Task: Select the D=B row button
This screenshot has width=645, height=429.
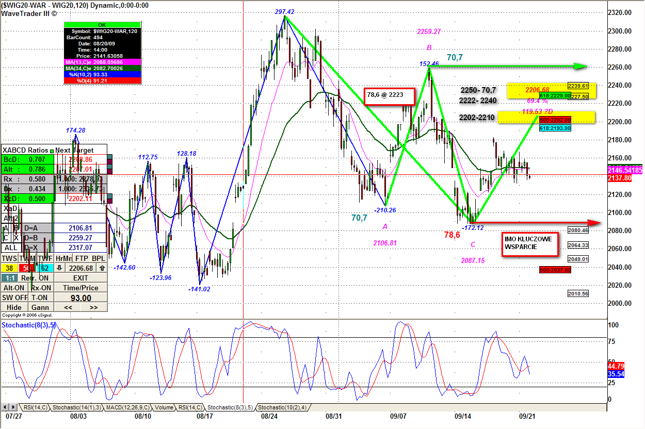Action: (x=38, y=238)
